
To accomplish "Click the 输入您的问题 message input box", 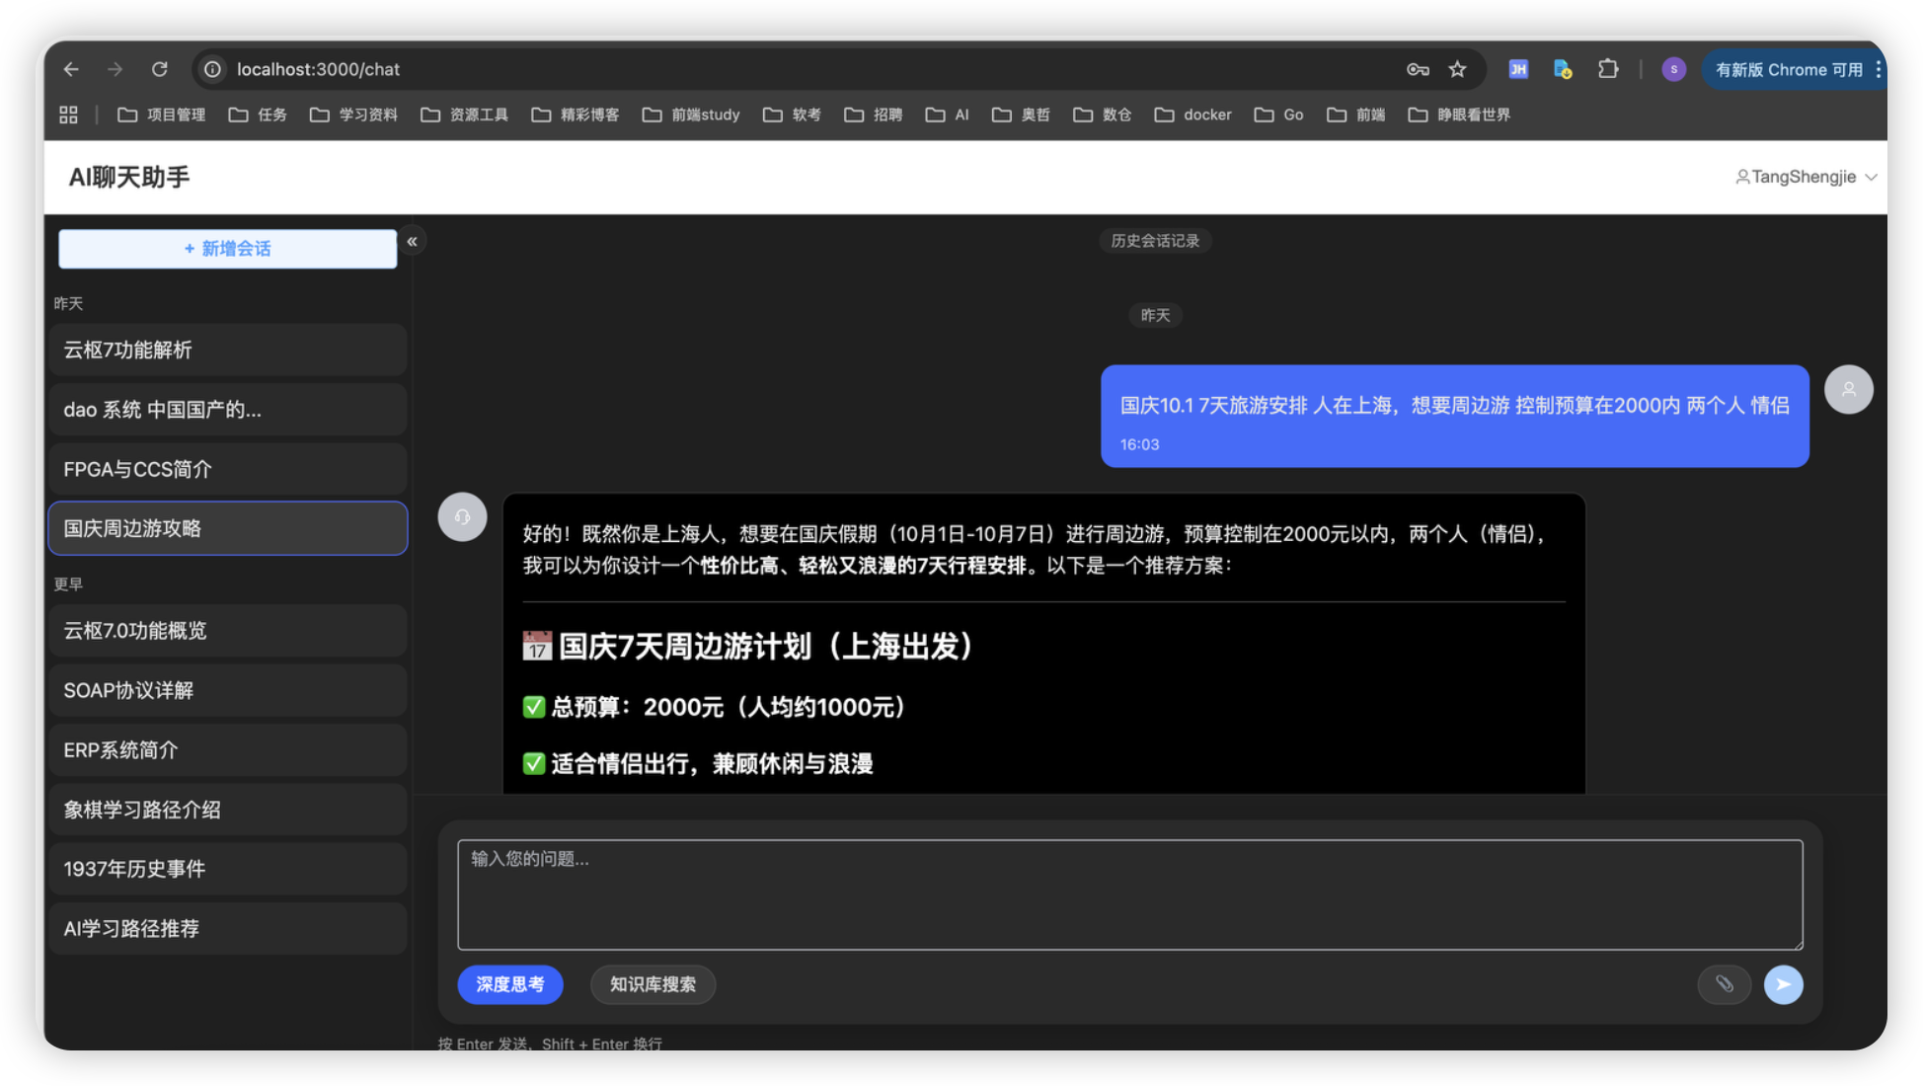I will pos(1129,894).
